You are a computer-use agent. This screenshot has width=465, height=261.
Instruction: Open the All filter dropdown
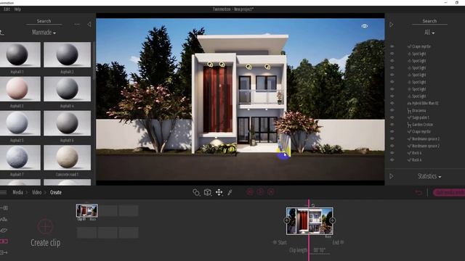click(429, 33)
